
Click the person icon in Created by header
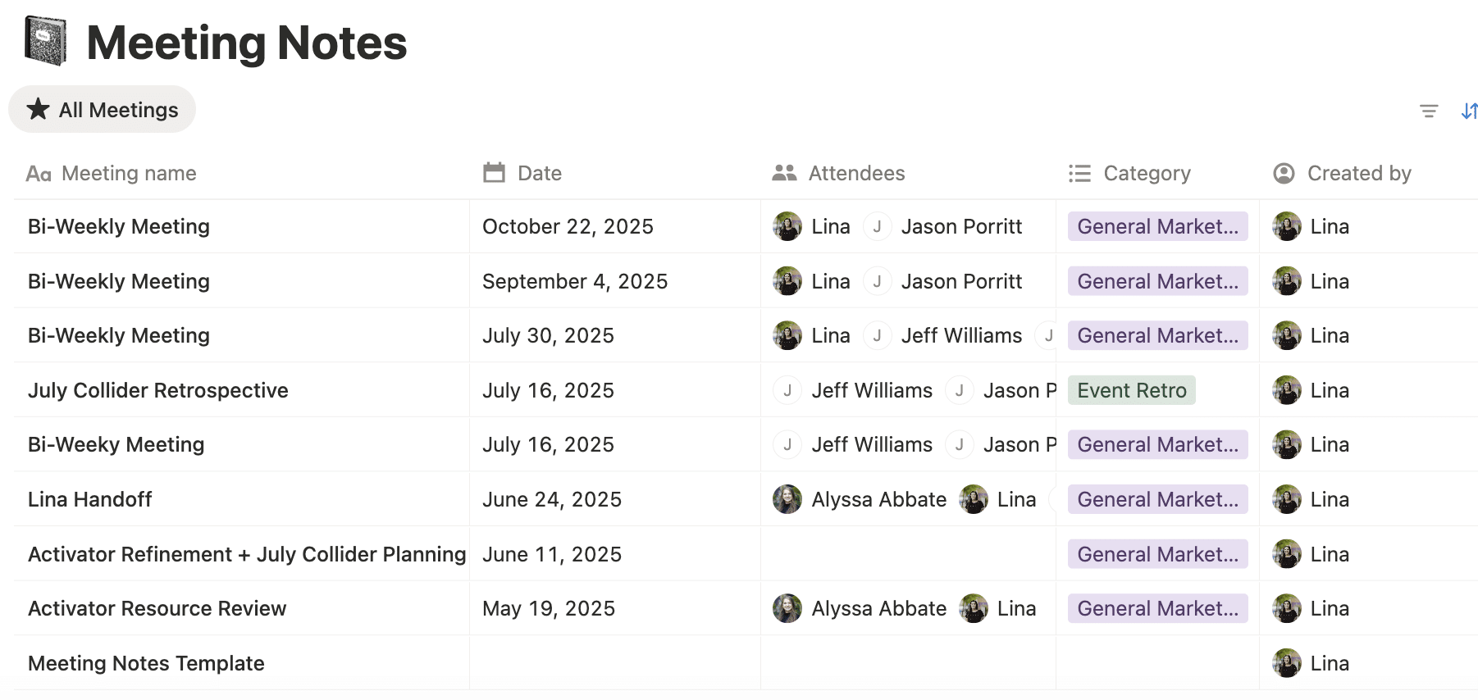pyautogui.click(x=1284, y=173)
